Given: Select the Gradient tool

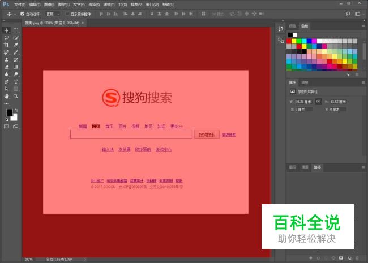Looking at the screenshot, I should tap(16, 67).
